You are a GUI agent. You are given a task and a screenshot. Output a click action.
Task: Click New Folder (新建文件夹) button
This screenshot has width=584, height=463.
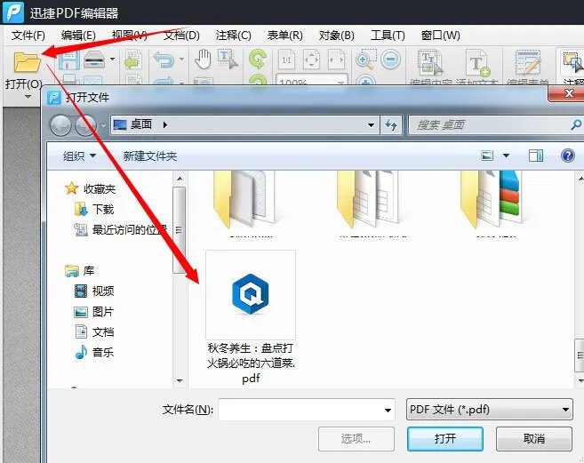click(150, 156)
